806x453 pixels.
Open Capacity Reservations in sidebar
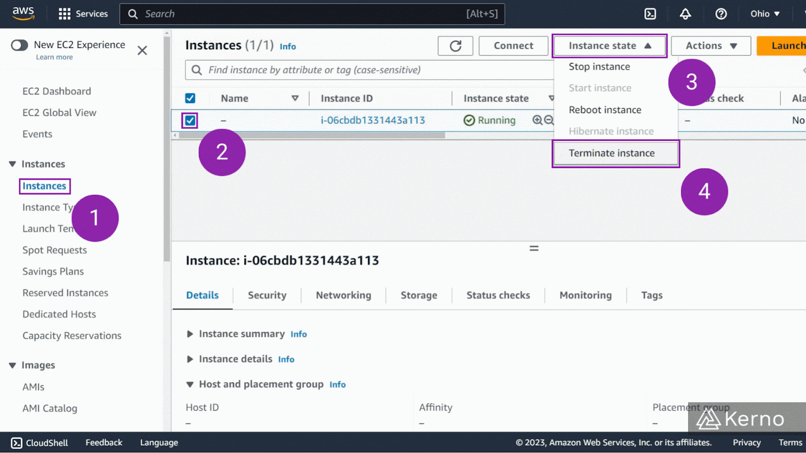point(72,336)
